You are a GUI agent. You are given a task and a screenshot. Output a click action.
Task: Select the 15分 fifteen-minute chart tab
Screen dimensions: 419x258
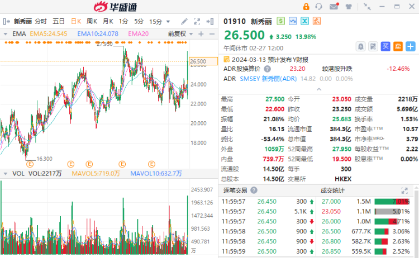pos(156,22)
